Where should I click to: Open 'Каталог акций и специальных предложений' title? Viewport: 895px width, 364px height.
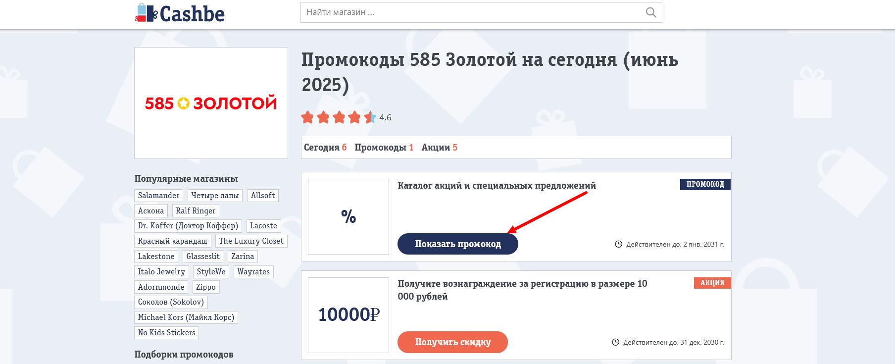497,186
